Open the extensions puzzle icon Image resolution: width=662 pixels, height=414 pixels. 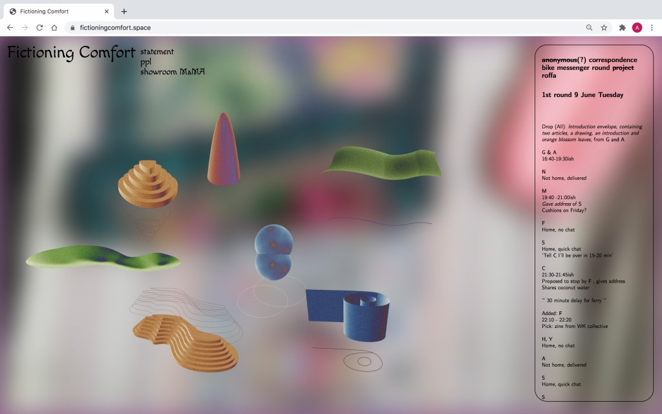(x=622, y=28)
